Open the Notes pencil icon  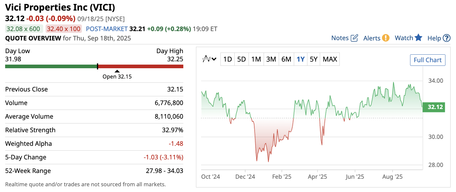pos(355,38)
